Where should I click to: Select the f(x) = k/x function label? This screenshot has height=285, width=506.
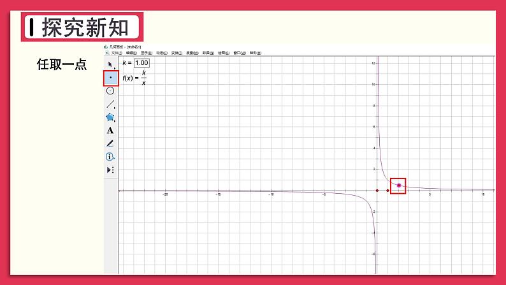[x=134, y=78]
